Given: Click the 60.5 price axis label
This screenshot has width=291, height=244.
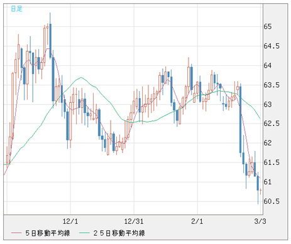Looking at the screenshot, I should tap(272, 201).
